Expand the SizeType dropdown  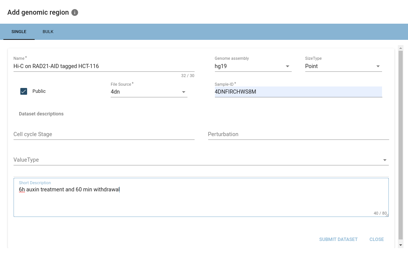(343, 66)
